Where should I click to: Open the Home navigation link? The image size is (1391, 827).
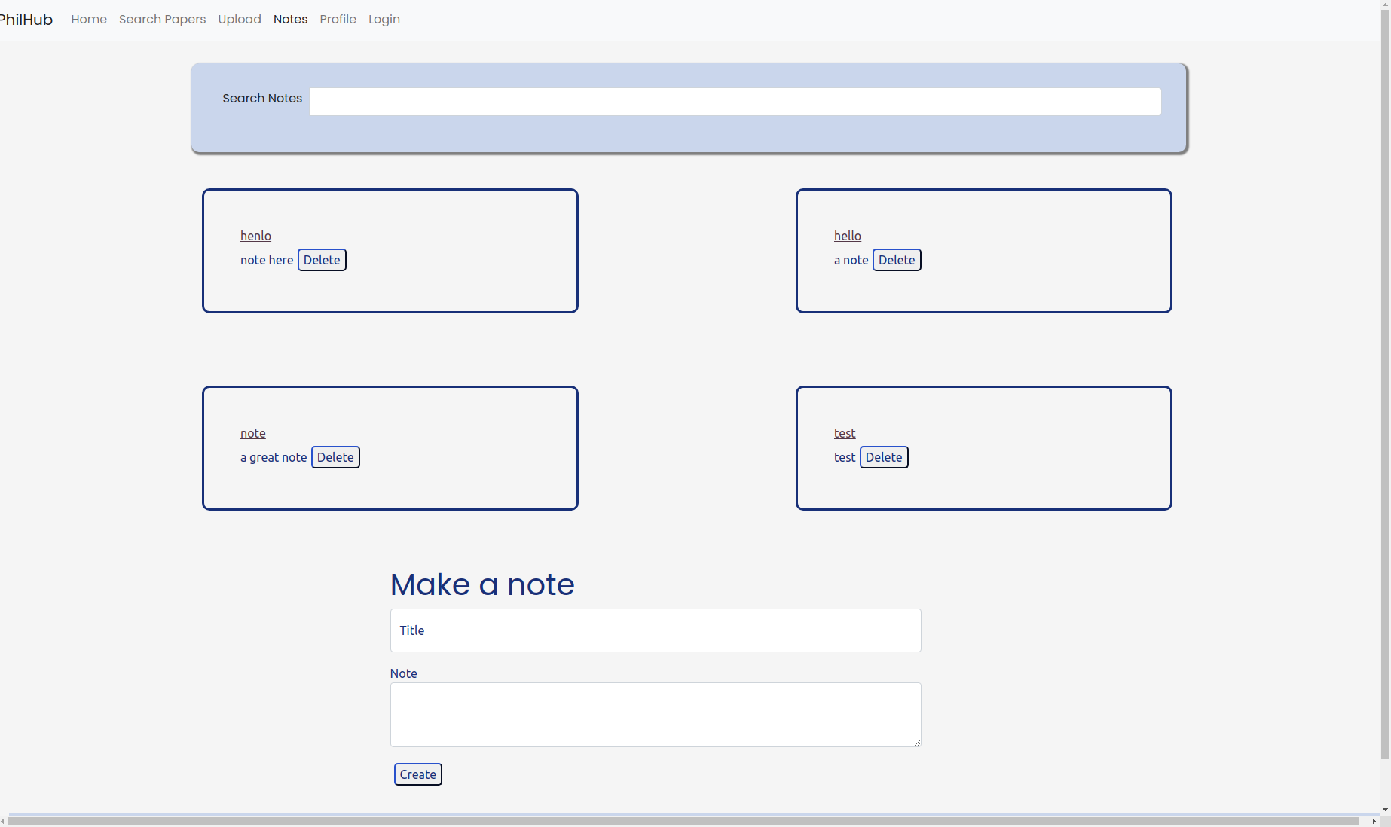[89, 20]
